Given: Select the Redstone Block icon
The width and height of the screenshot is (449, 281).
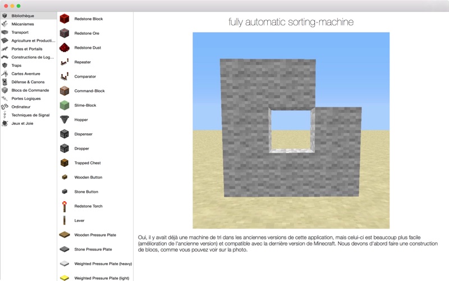Looking at the screenshot, I should coord(65,19).
